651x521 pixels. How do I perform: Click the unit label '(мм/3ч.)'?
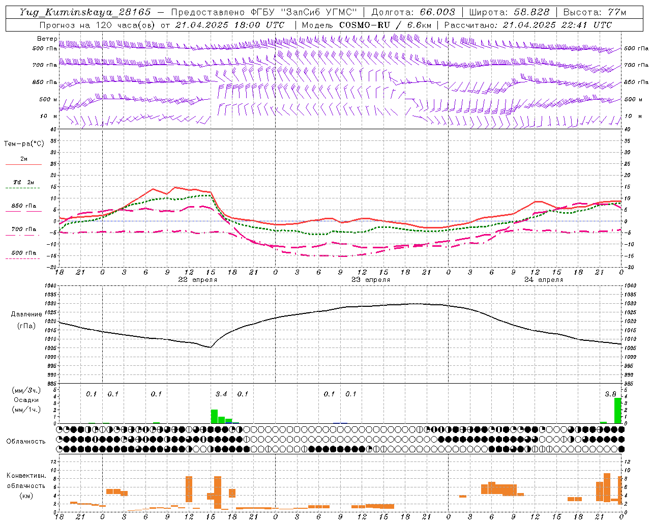[x=26, y=390]
